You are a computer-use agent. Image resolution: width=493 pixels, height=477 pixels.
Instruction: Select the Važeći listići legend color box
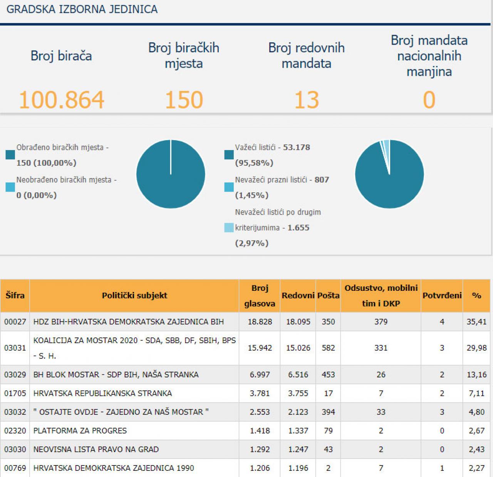tap(229, 155)
